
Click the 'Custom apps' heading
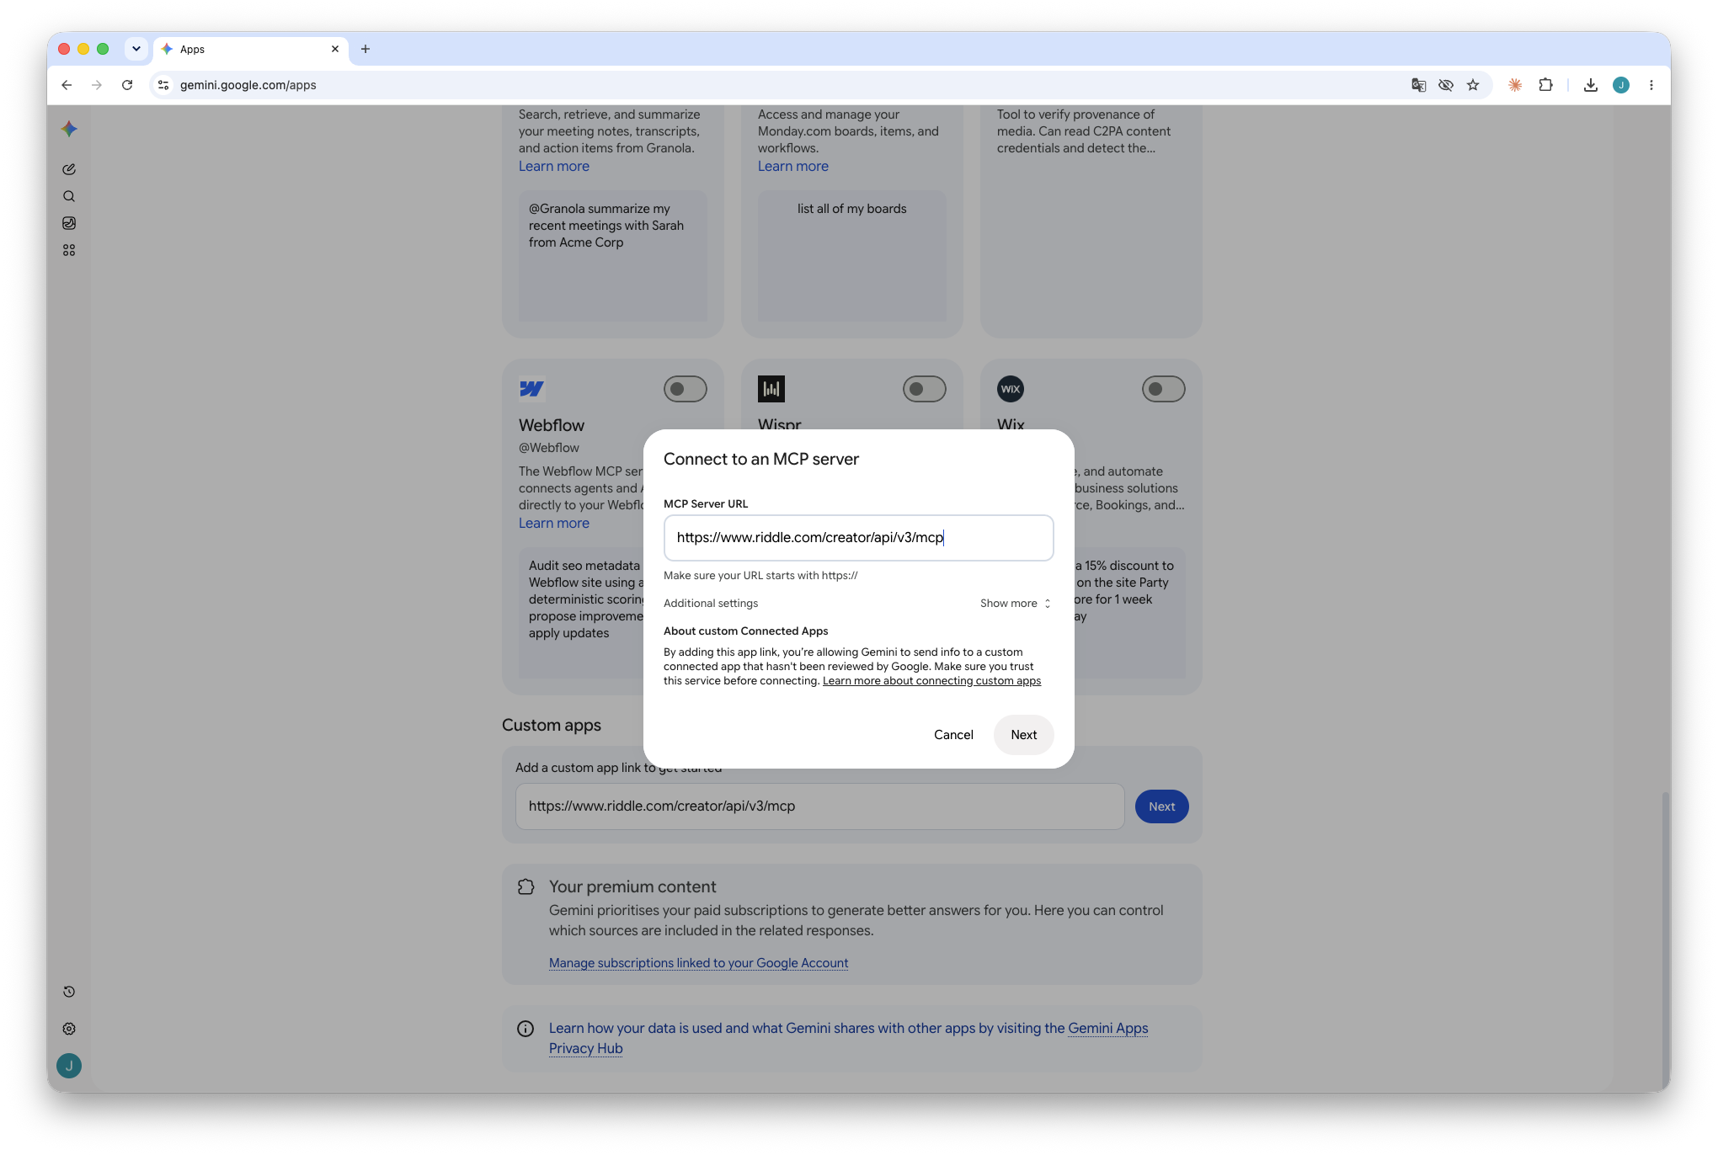[x=552, y=725]
